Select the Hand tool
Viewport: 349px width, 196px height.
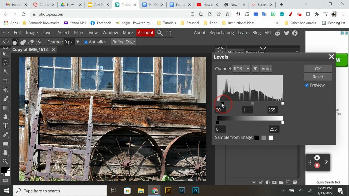pos(5,153)
